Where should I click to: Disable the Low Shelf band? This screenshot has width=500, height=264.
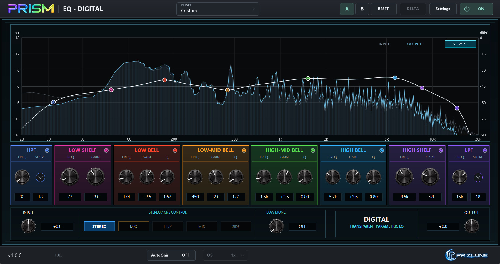click(x=106, y=150)
